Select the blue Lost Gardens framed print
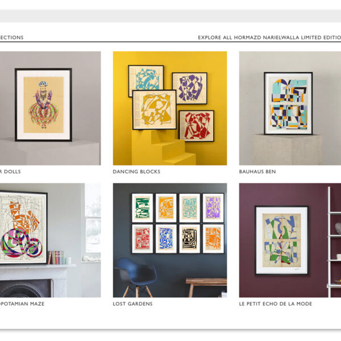Screen dimensions: 341x341 tap(166, 239)
